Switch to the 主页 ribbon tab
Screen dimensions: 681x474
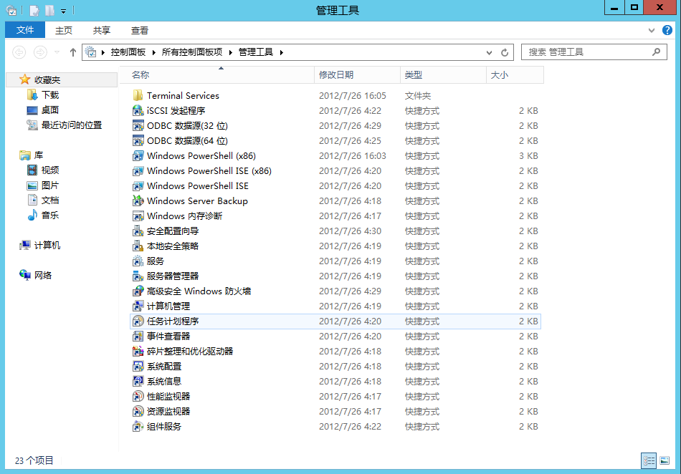click(64, 30)
